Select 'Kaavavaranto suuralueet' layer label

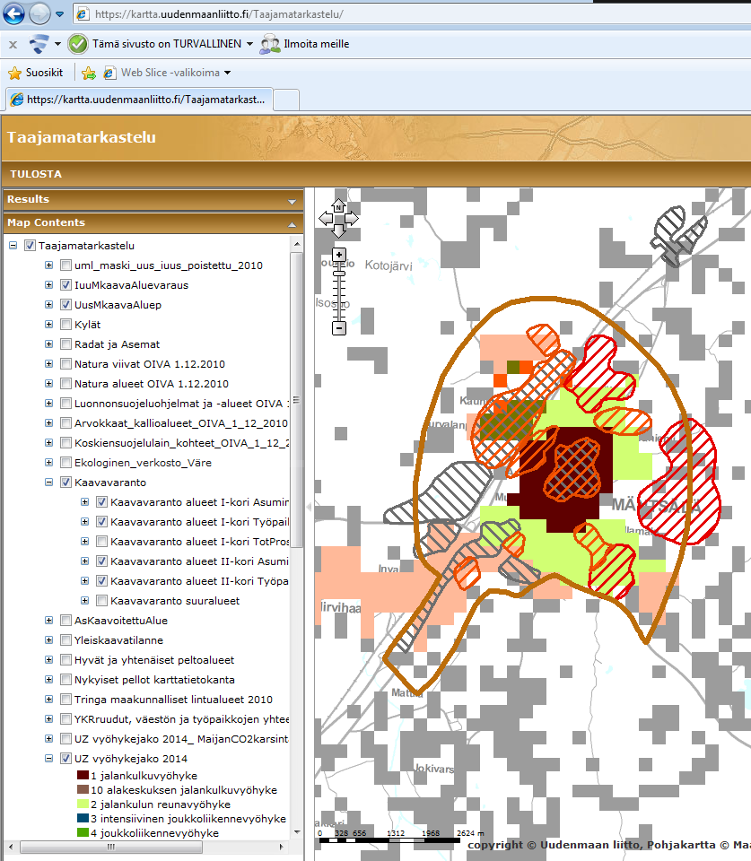[175, 601]
